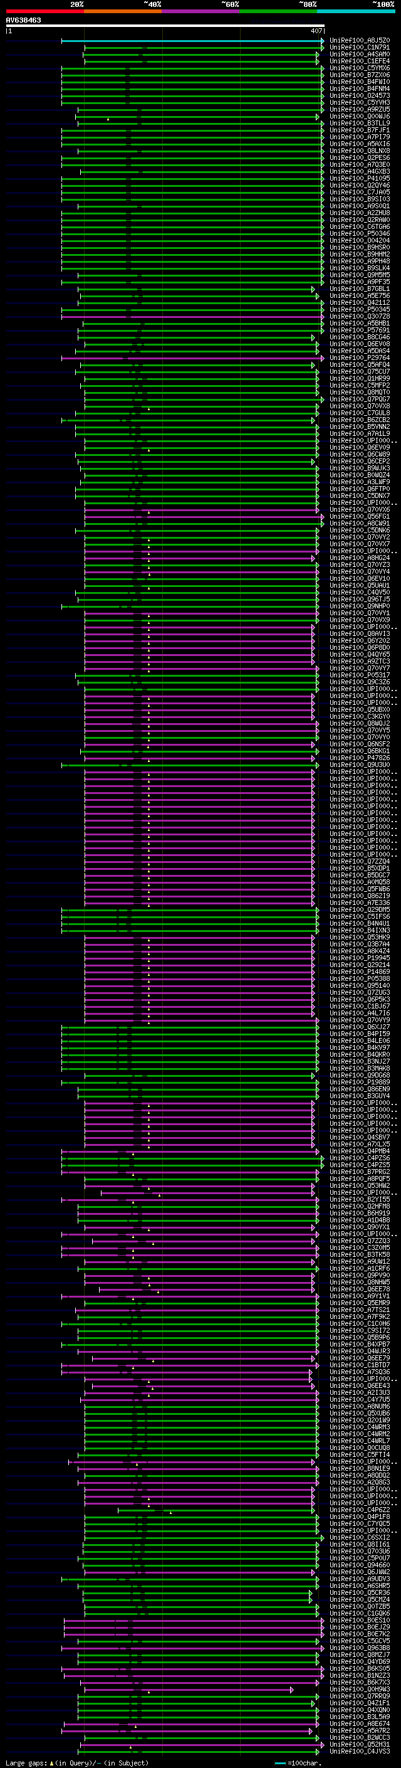Select hit UniRef100_P19889
The image size is (401, 1768).
tap(360, 1083)
